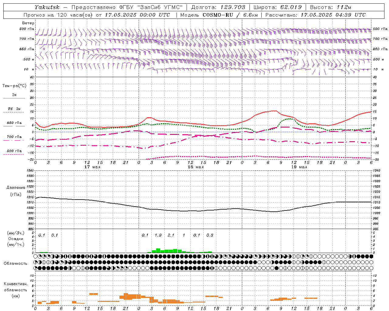Click the "(мм/1ч.)" precipitation unit label

tap(16, 244)
